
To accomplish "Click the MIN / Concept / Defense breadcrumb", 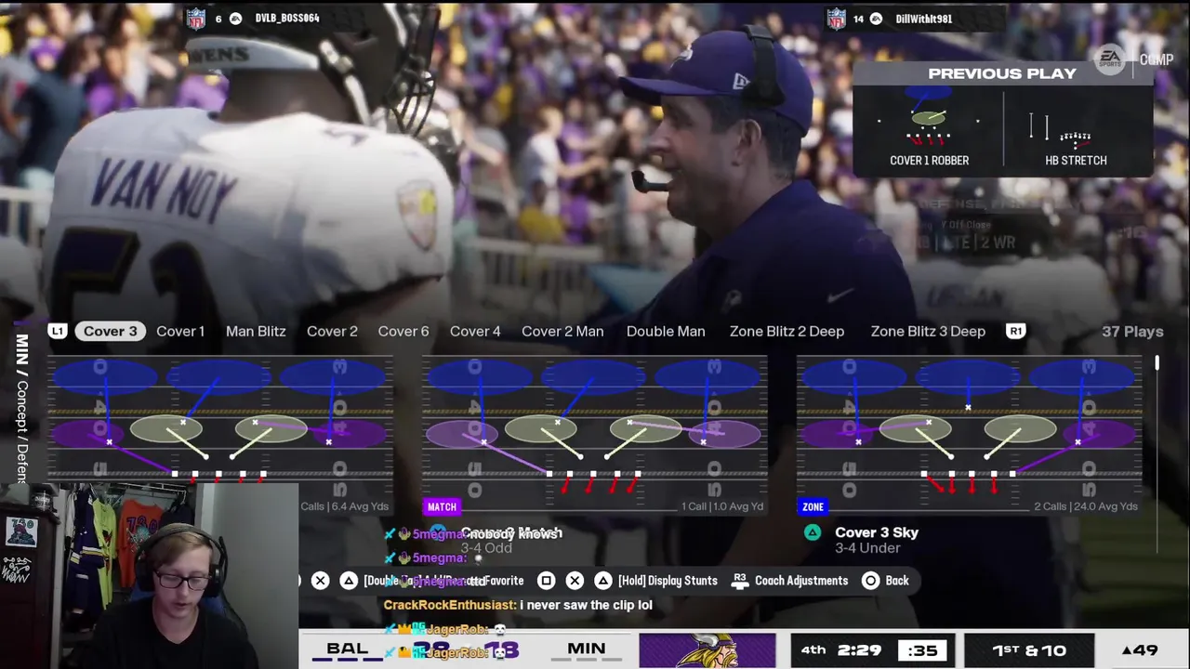I will coord(22,407).
